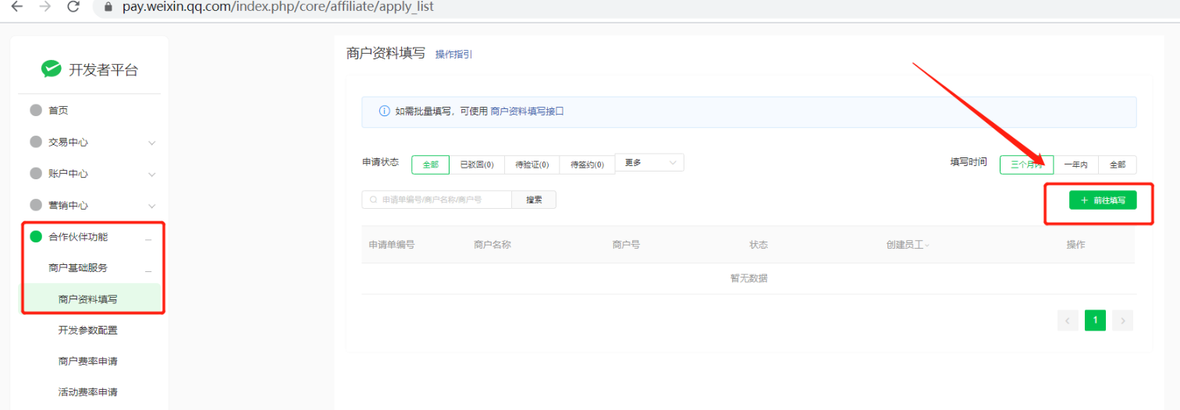Click the info icon in blue notice banner

click(x=384, y=111)
